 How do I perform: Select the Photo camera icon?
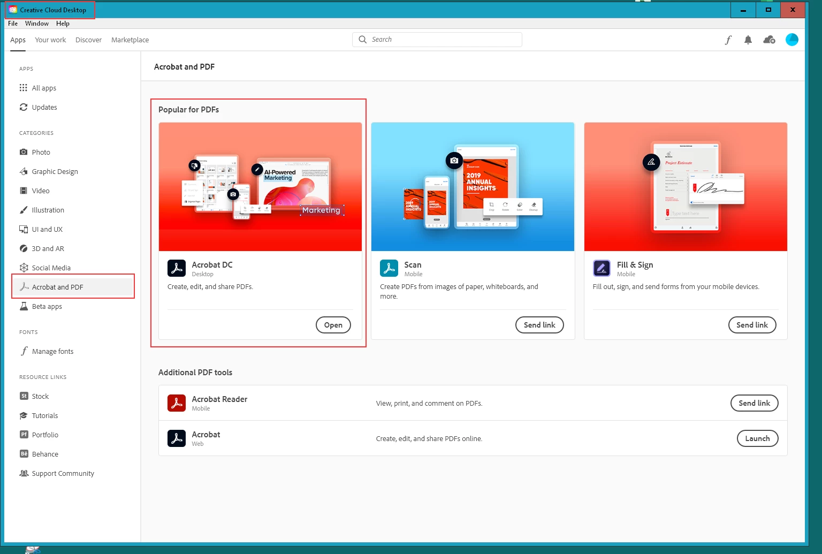pyautogui.click(x=24, y=152)
